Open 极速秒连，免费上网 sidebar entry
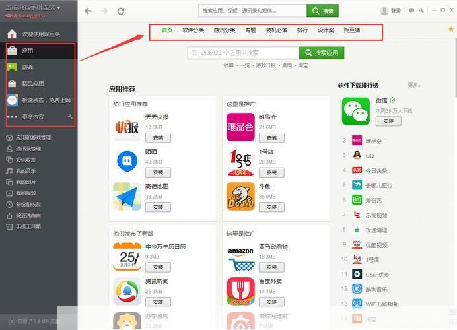457x330 pixels. click(39, 100)
